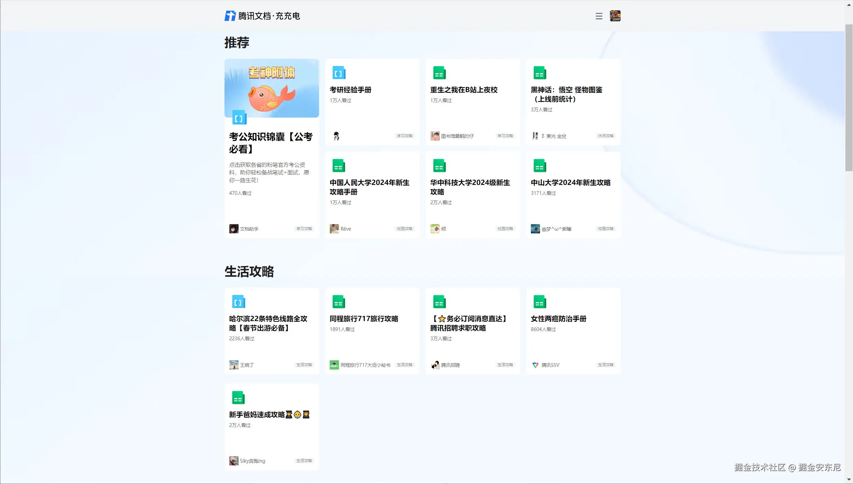This screenshot has width=853, height=484.
Task: Select the 休闲攻略 tag on 黑神话 card
Action: pos(605,136)
